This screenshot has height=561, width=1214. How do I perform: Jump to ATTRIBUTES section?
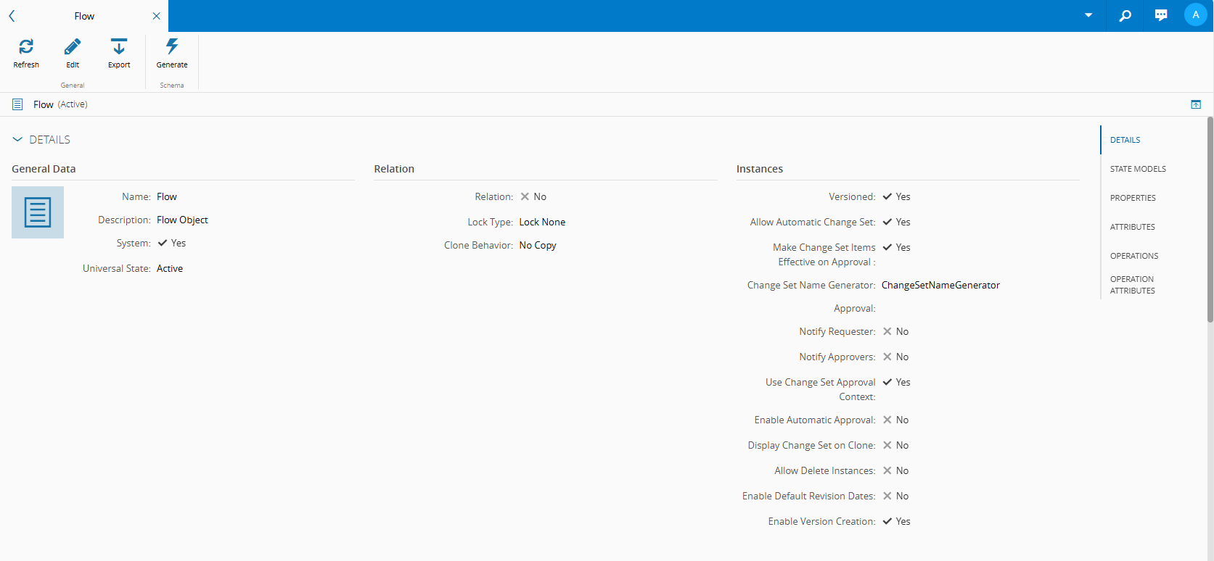pyautogui.click(x=1132, y=227)
